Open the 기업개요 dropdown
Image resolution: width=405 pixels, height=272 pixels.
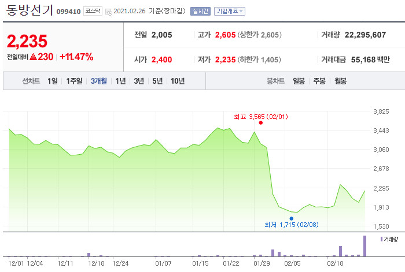[x=230, y=11]
